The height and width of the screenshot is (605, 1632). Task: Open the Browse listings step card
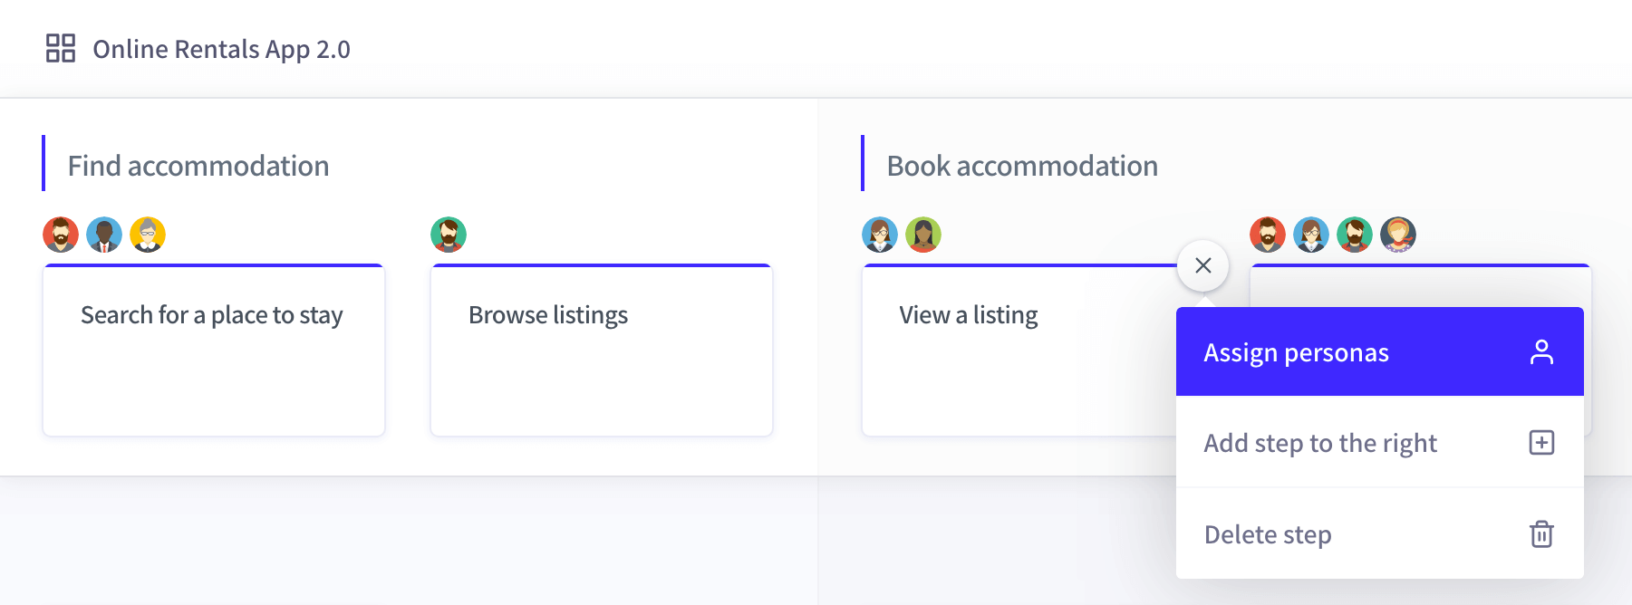pyautogui.click(x=602, y=351)
